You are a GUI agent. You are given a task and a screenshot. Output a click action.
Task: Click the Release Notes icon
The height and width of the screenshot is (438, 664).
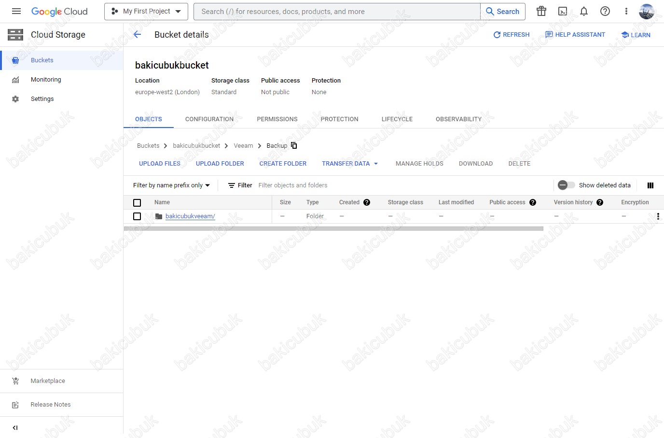point(15,405)
